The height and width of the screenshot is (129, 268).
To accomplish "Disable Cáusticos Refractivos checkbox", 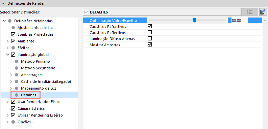I will [x=150, y=26].
